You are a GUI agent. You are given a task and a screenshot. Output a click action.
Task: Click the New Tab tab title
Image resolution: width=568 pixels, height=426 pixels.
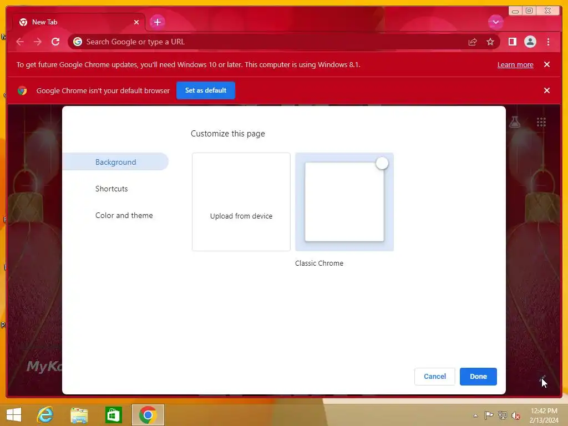[x=44, y=22]
